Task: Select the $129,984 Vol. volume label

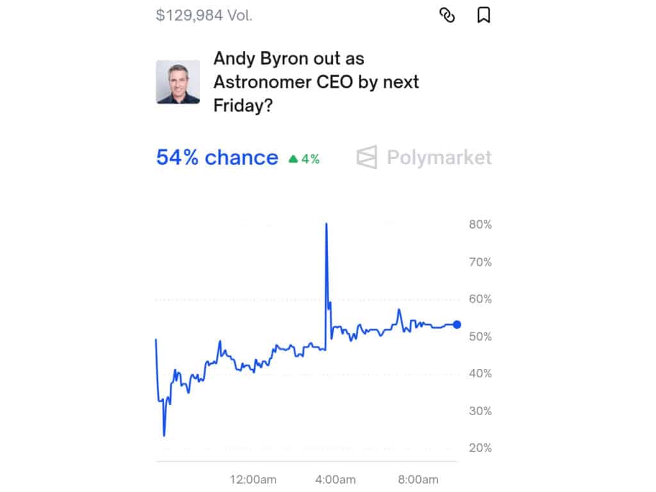Action: [204, 15]
